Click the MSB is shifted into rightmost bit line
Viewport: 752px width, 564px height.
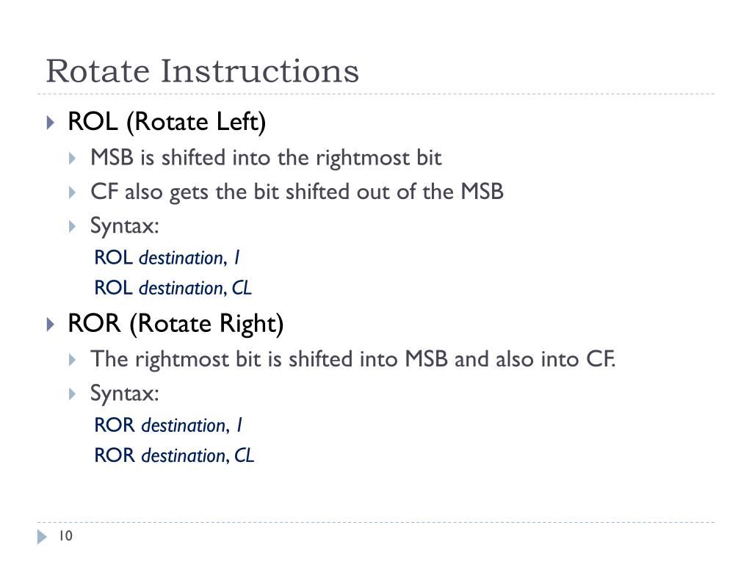tap(266, 159)
